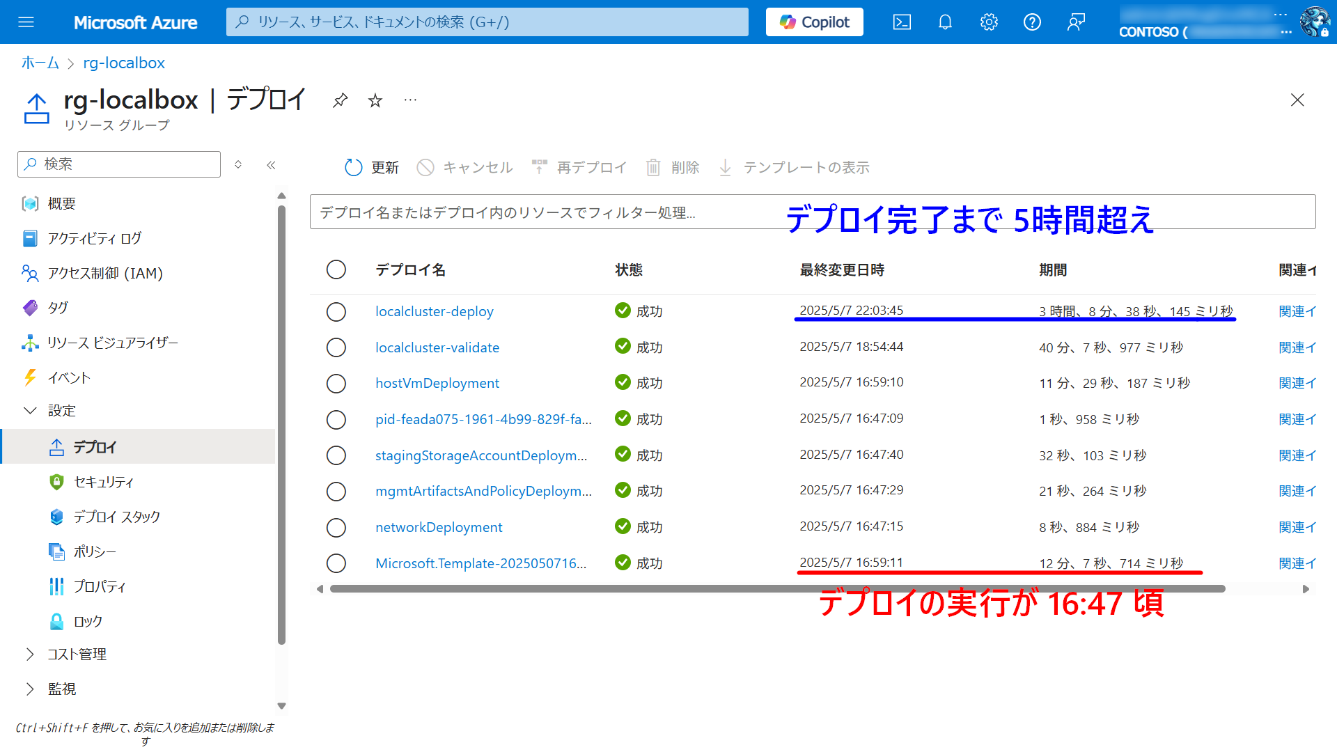
Task: Open the Cloud Shell terminal icon
Action: [902, 22]
